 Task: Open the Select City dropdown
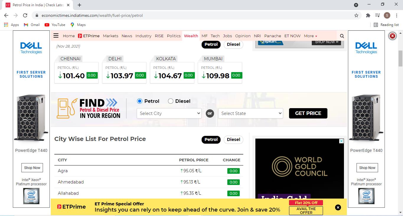coord(169,113)
